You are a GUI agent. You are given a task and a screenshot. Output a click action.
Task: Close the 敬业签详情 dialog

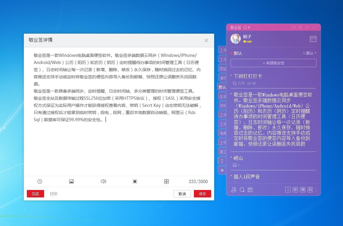pyautogui.click(x=206, y=40)
